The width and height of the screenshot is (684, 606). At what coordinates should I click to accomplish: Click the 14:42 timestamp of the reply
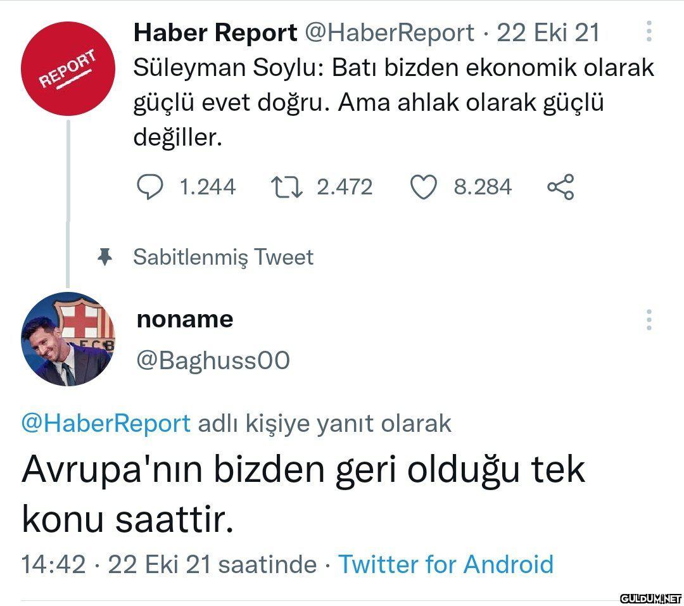coord(53,565)
